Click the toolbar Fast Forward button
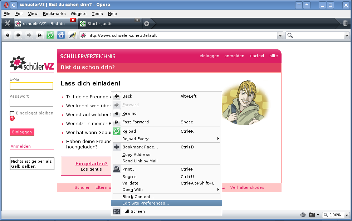 click(39, 35)
